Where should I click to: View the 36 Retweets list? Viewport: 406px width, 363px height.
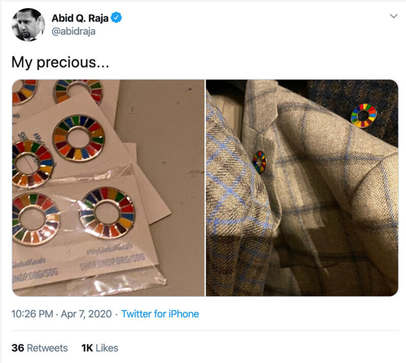click(39, 348)
